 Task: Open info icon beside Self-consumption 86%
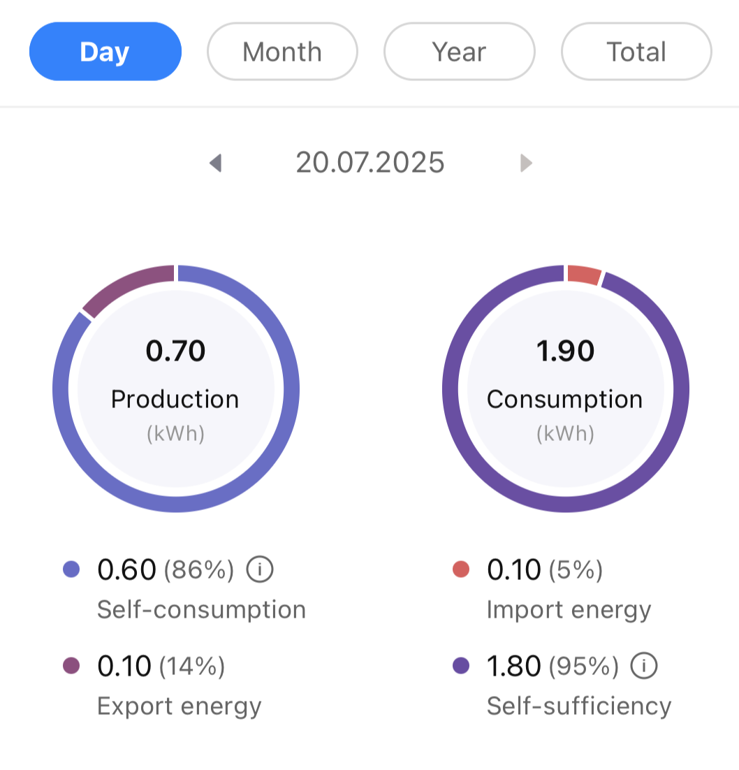(x=260, y=569)
